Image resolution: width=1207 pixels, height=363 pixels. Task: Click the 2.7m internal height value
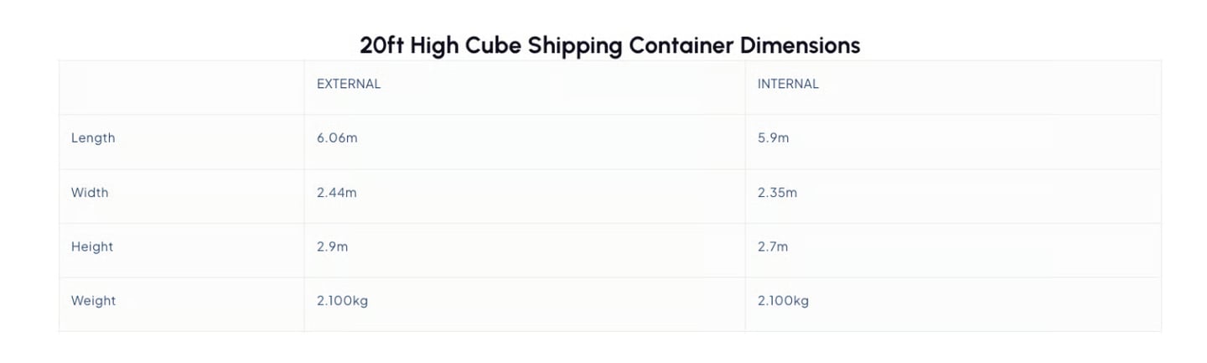click(x=773, y=246)
